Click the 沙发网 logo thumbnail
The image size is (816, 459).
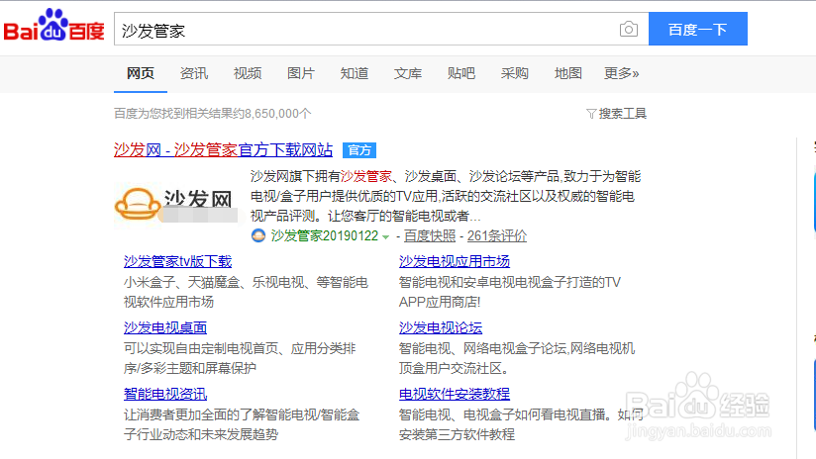coord(177,205)
